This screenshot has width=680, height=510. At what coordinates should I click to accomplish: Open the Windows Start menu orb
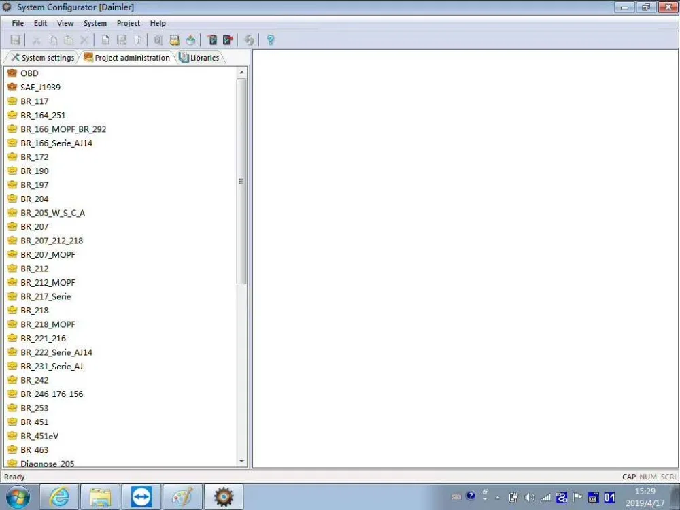[18, 497]
